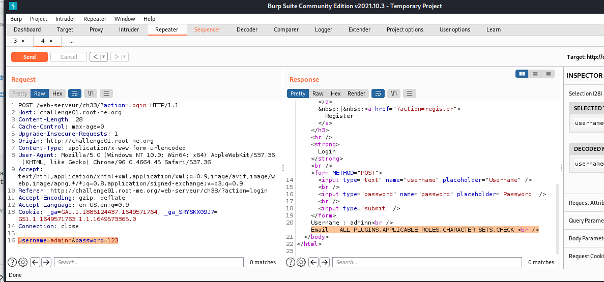Image resolution: width=604 pixels, height=282 pixels.
Task: Open forward history dropdown arrow
Action: (x=125, y=57)
